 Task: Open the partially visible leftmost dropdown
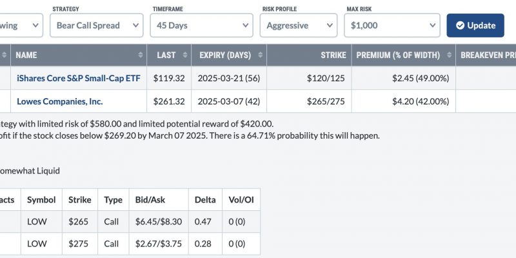point(21,25)
